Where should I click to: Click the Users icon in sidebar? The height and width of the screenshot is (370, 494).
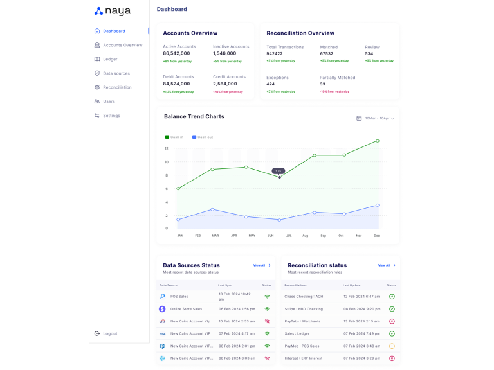pos(97,101)
